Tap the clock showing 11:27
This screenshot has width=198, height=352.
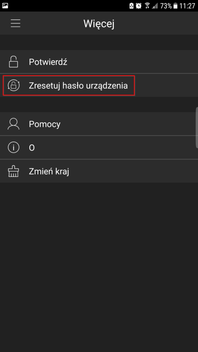[187, 5]
